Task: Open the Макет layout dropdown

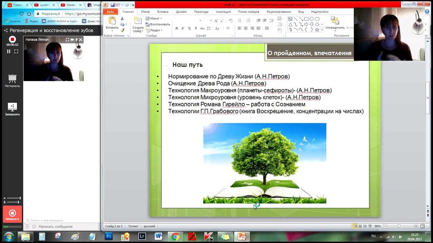Action: coord(155,18)
